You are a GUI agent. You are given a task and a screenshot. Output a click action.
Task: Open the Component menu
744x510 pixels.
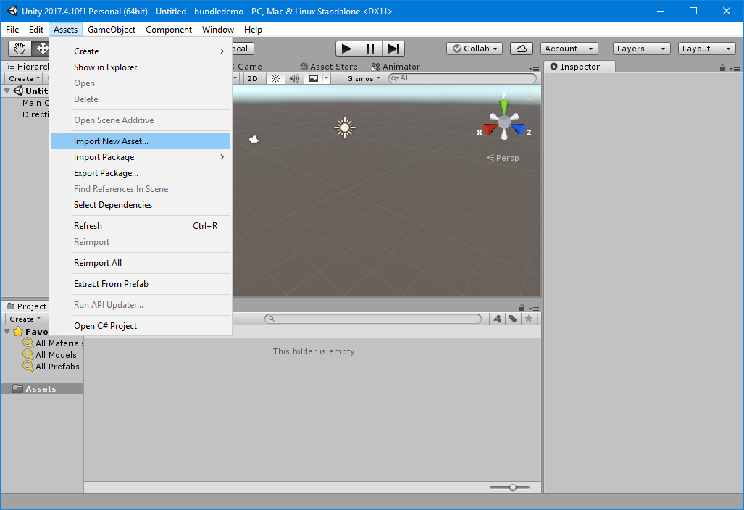169,30
